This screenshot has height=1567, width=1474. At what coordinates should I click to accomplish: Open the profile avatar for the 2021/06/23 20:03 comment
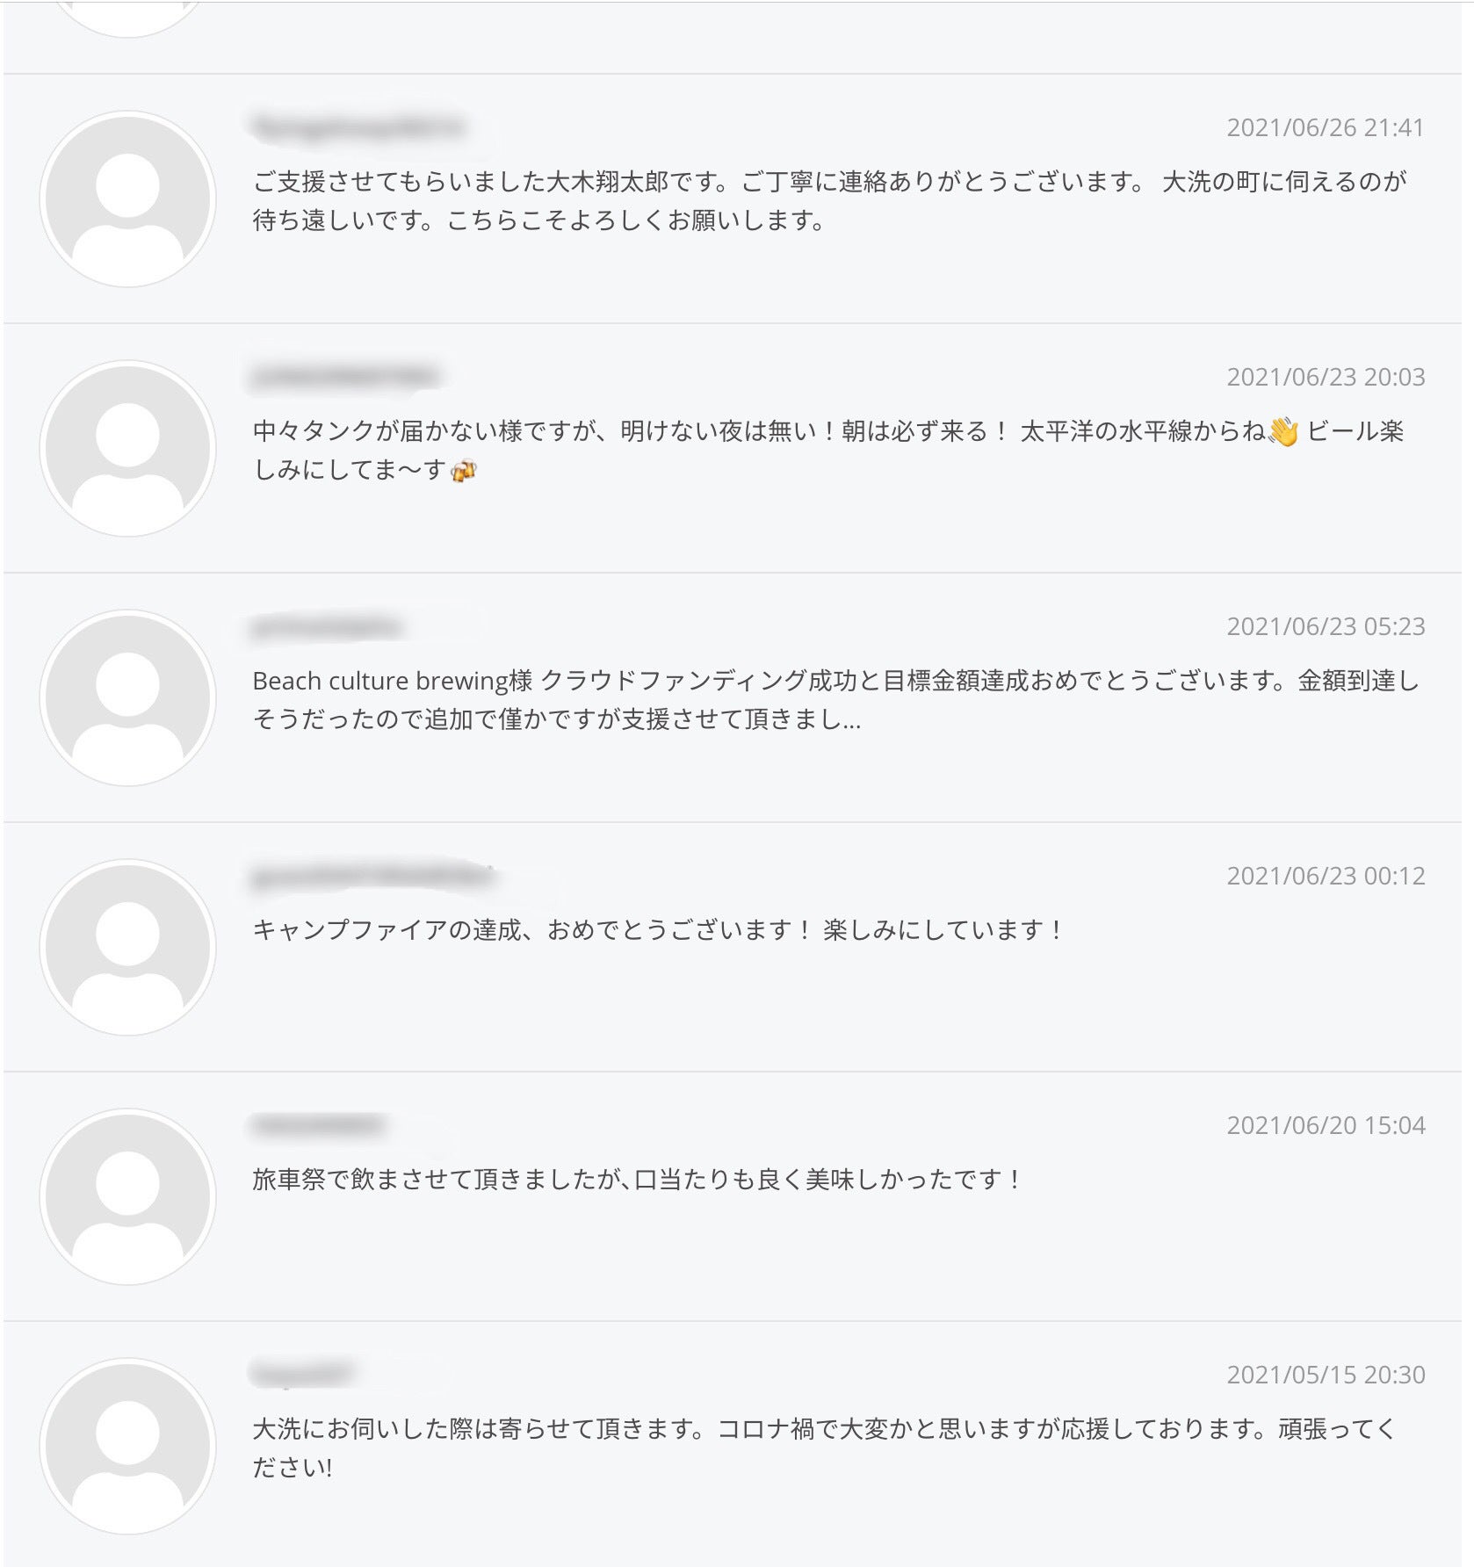coord(127,449)
